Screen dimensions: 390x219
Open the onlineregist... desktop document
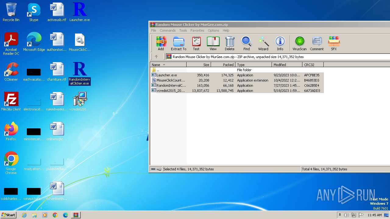[57, 131]
